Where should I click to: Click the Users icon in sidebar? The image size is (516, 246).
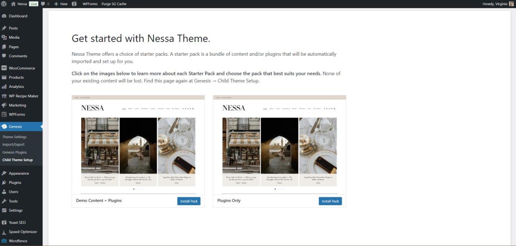4,192
